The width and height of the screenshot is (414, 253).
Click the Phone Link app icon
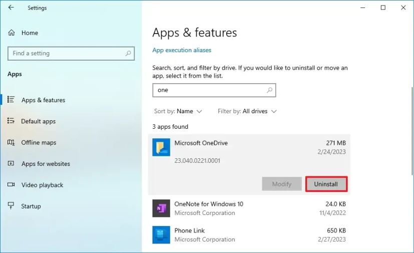161,235
